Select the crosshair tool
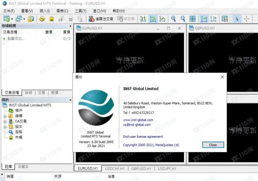Viewport: 258px width, 181px height. point(246,19)
